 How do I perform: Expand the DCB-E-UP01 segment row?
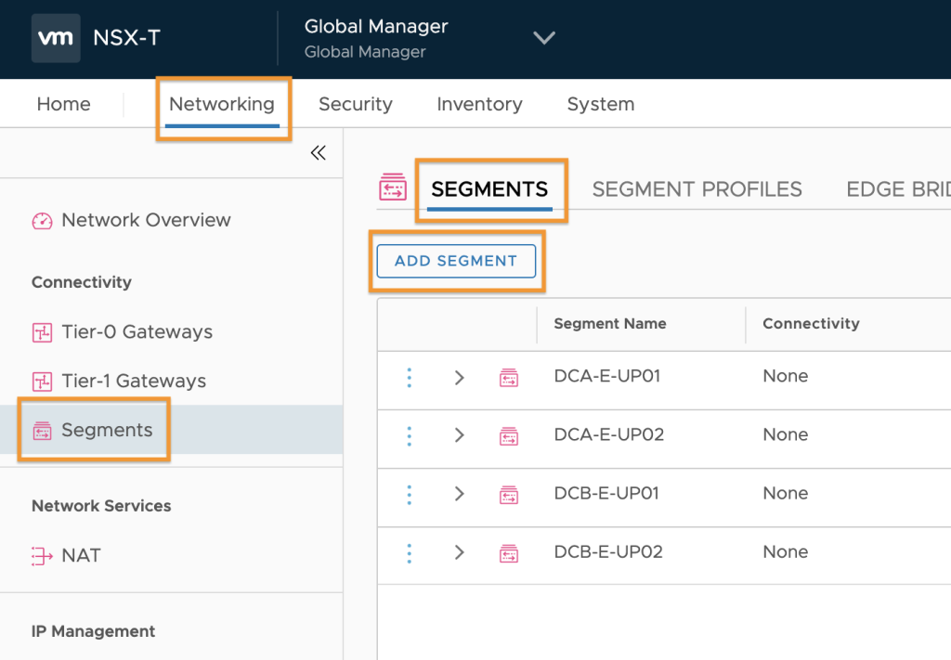click(459, 494)
